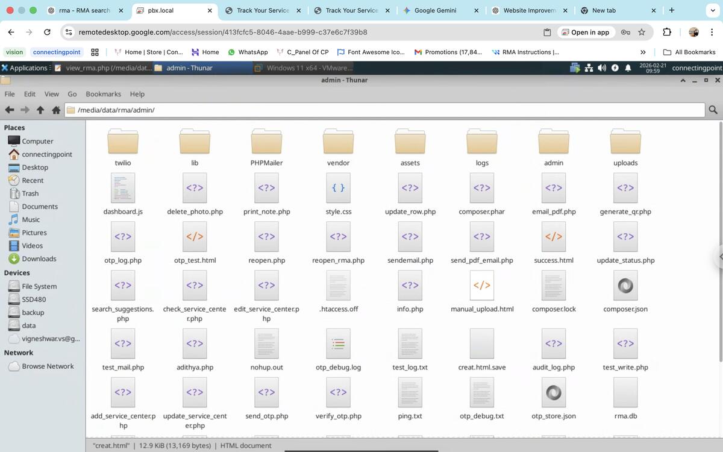Screen dimensions: 723x452
Task: Select Downloads in the Places sidebar
Action: pos(39,259)
